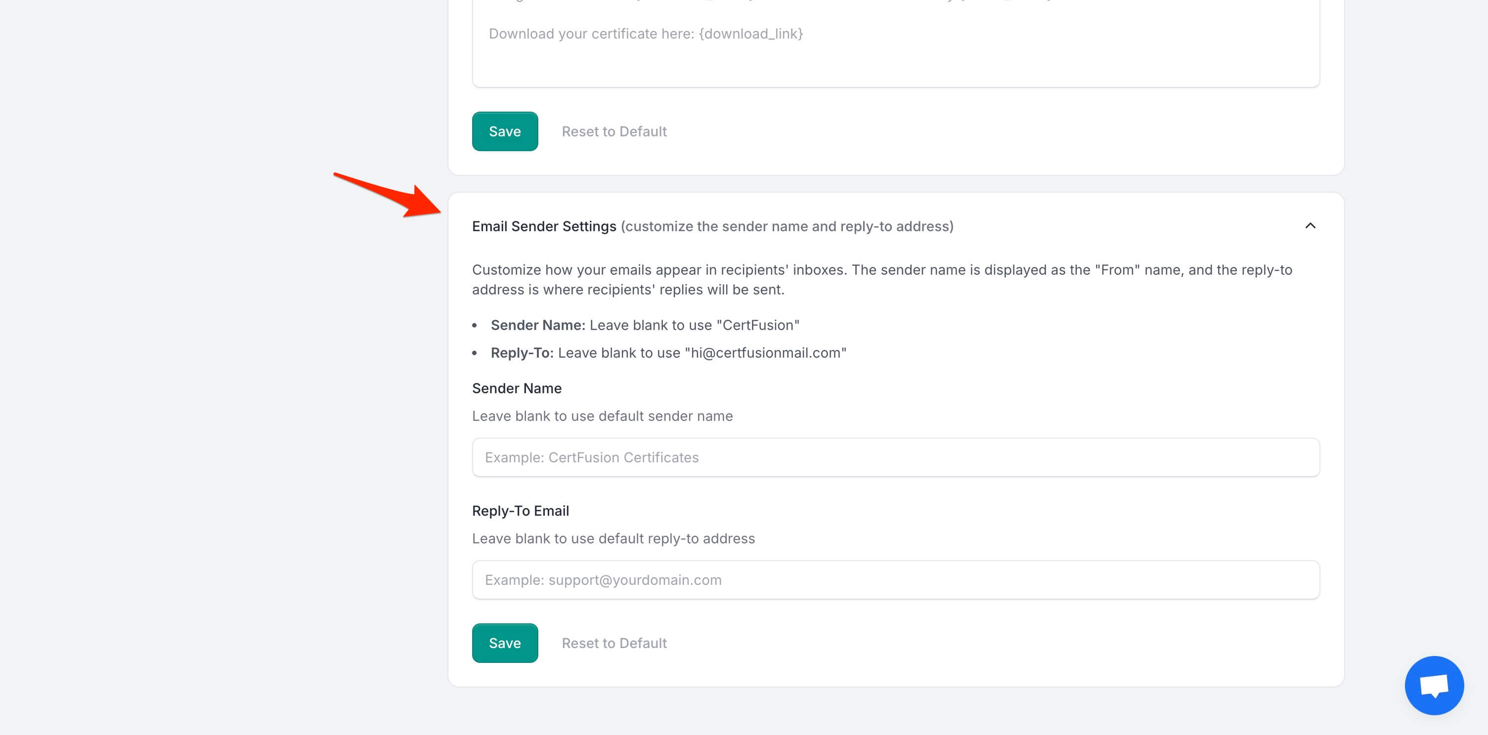Click the "Reply-To Email" field label

coord(520,511)
